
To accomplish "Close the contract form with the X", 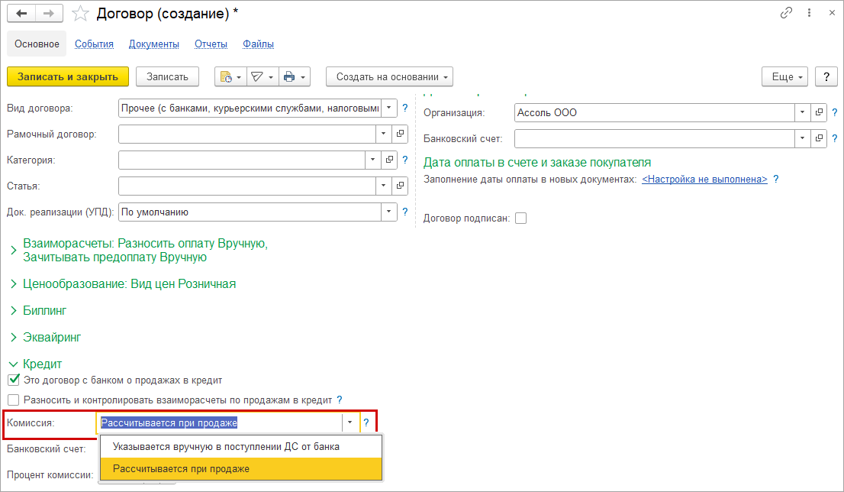I will coord(832,13).
